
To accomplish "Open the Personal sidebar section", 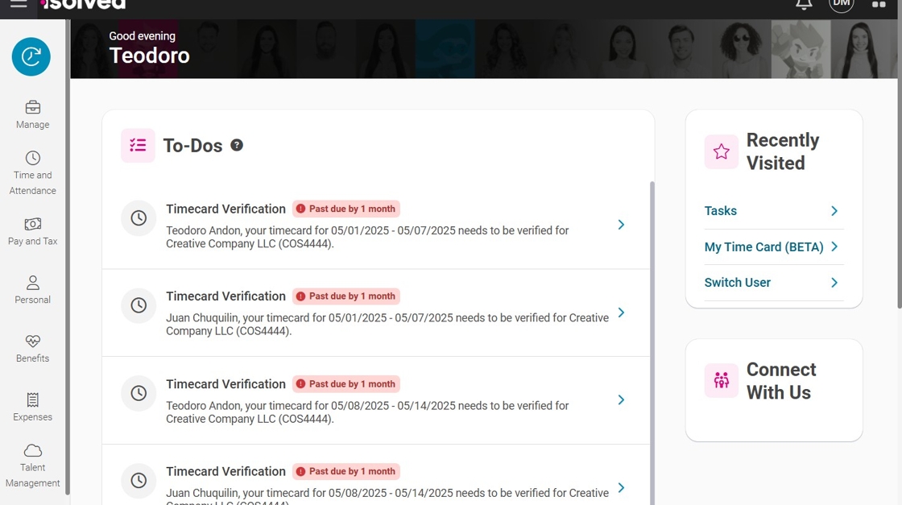I will tap(32, 290).
